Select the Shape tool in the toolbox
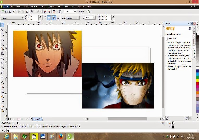 tap(2, 30)
